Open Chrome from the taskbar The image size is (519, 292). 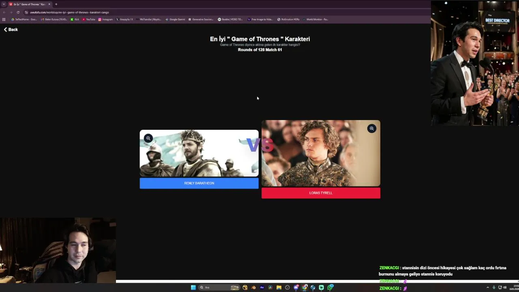point(305,288)
